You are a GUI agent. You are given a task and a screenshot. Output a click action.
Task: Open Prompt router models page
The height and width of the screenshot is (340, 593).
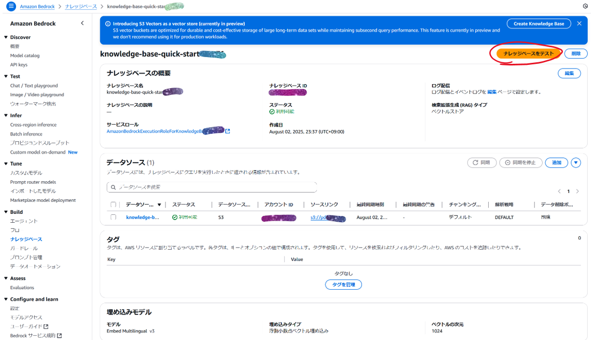click(33, 182)
